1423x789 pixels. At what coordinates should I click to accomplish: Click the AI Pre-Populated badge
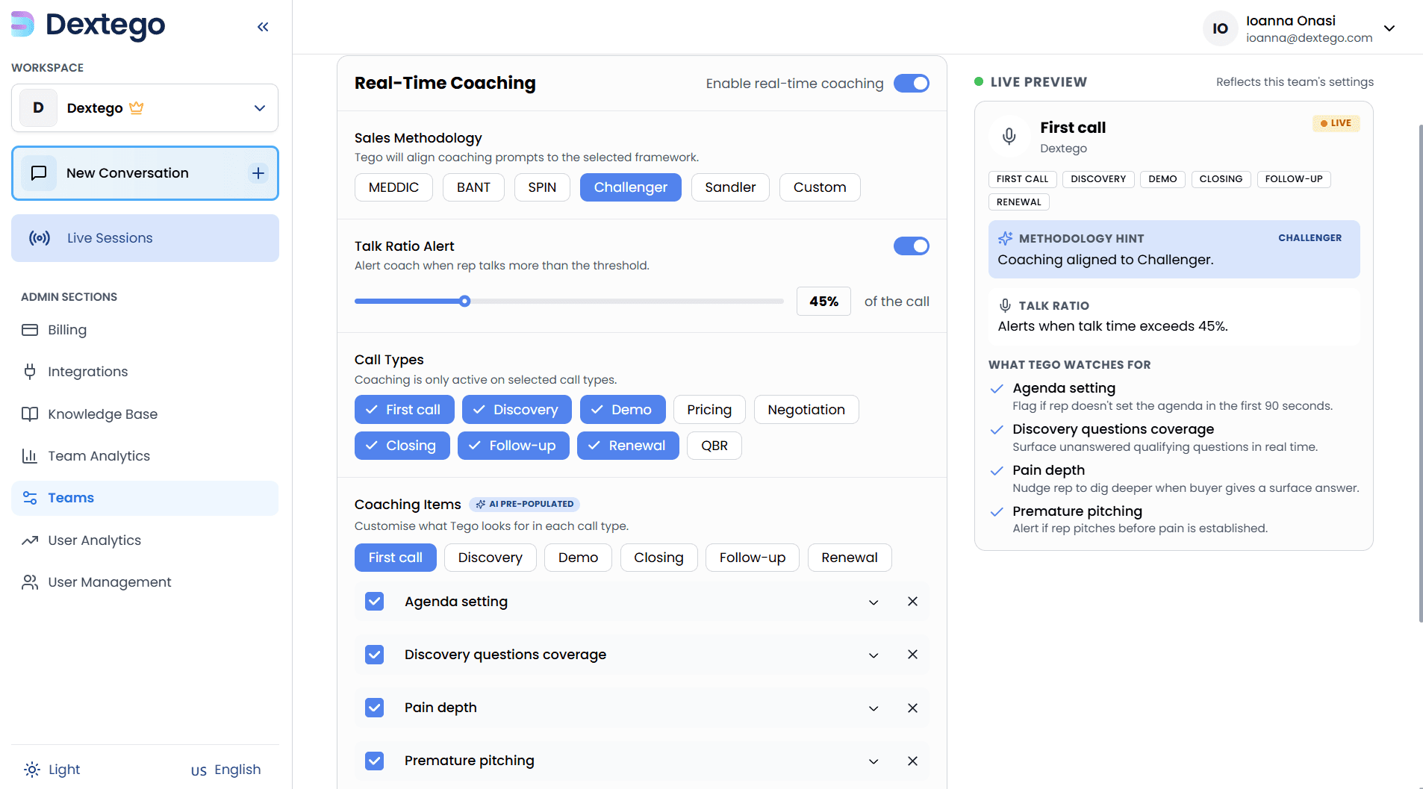tap(524, 505)
